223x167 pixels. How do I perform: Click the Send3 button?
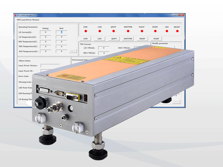tap(176, 102)
